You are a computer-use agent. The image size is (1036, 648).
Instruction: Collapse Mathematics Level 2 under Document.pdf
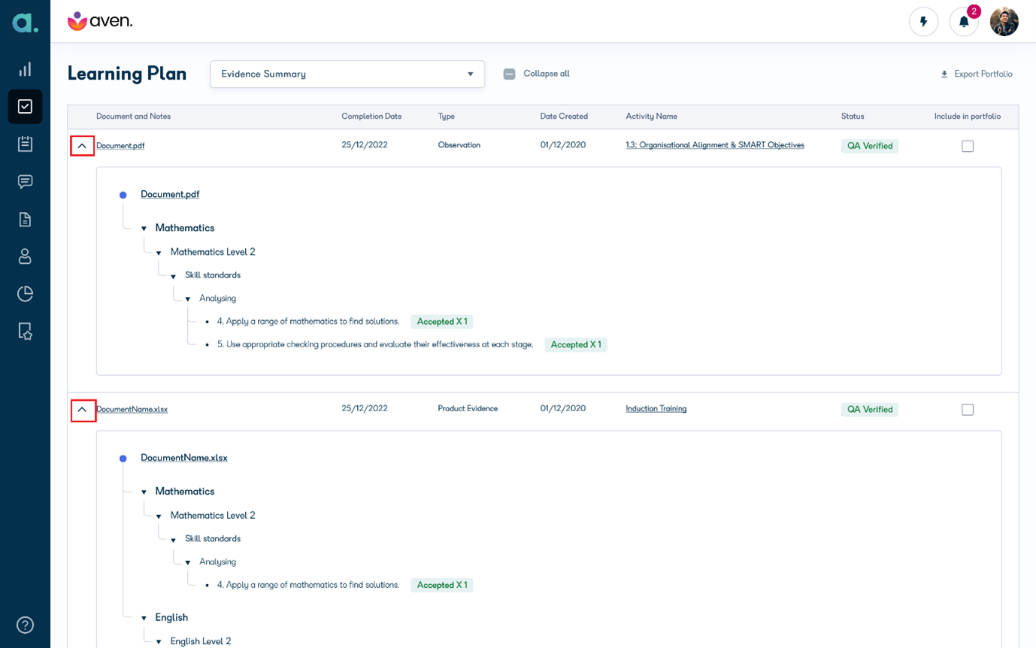(159, 253)
